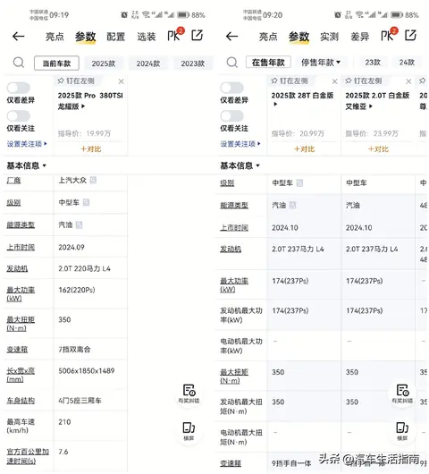Switch to 实测 tab
The image size is (429, 474).
(x=329, y=37)
